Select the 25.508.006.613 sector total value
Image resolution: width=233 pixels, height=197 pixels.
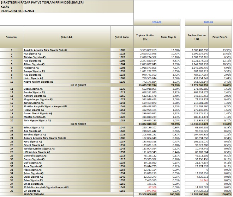click(x=145, y=194)
